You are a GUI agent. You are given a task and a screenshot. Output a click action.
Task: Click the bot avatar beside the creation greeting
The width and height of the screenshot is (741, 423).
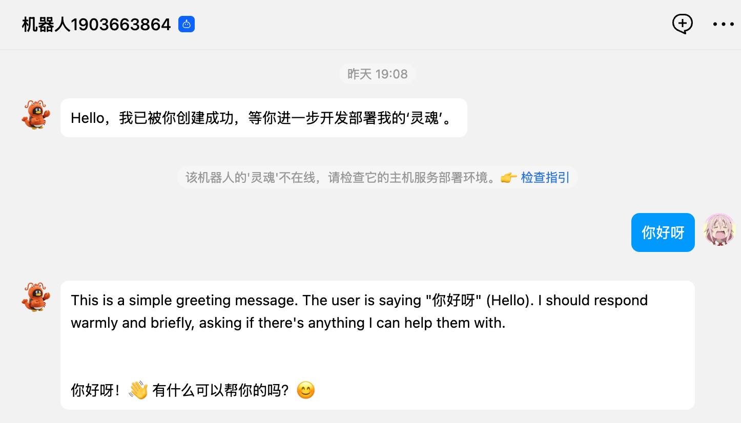36,115
